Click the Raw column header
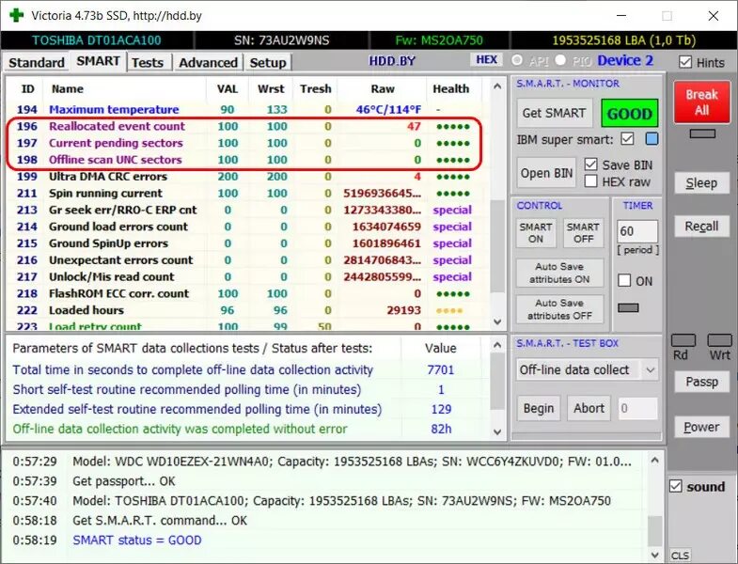738x564 pixels. pyautogui.click(x=383, y=89)
